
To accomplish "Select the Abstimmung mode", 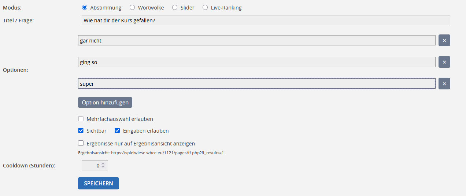I will [x=85, y=7].
